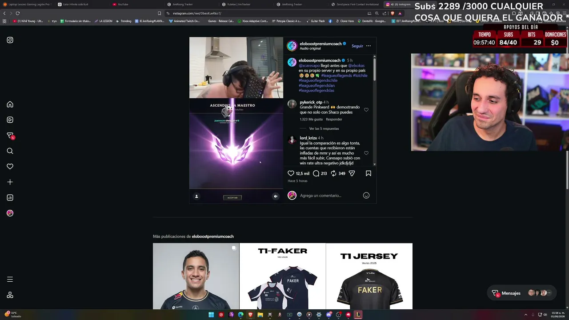This screenshot has height=320, width=569.
Task: Like the reel with the heart icon
Action: tap(291, 173)
